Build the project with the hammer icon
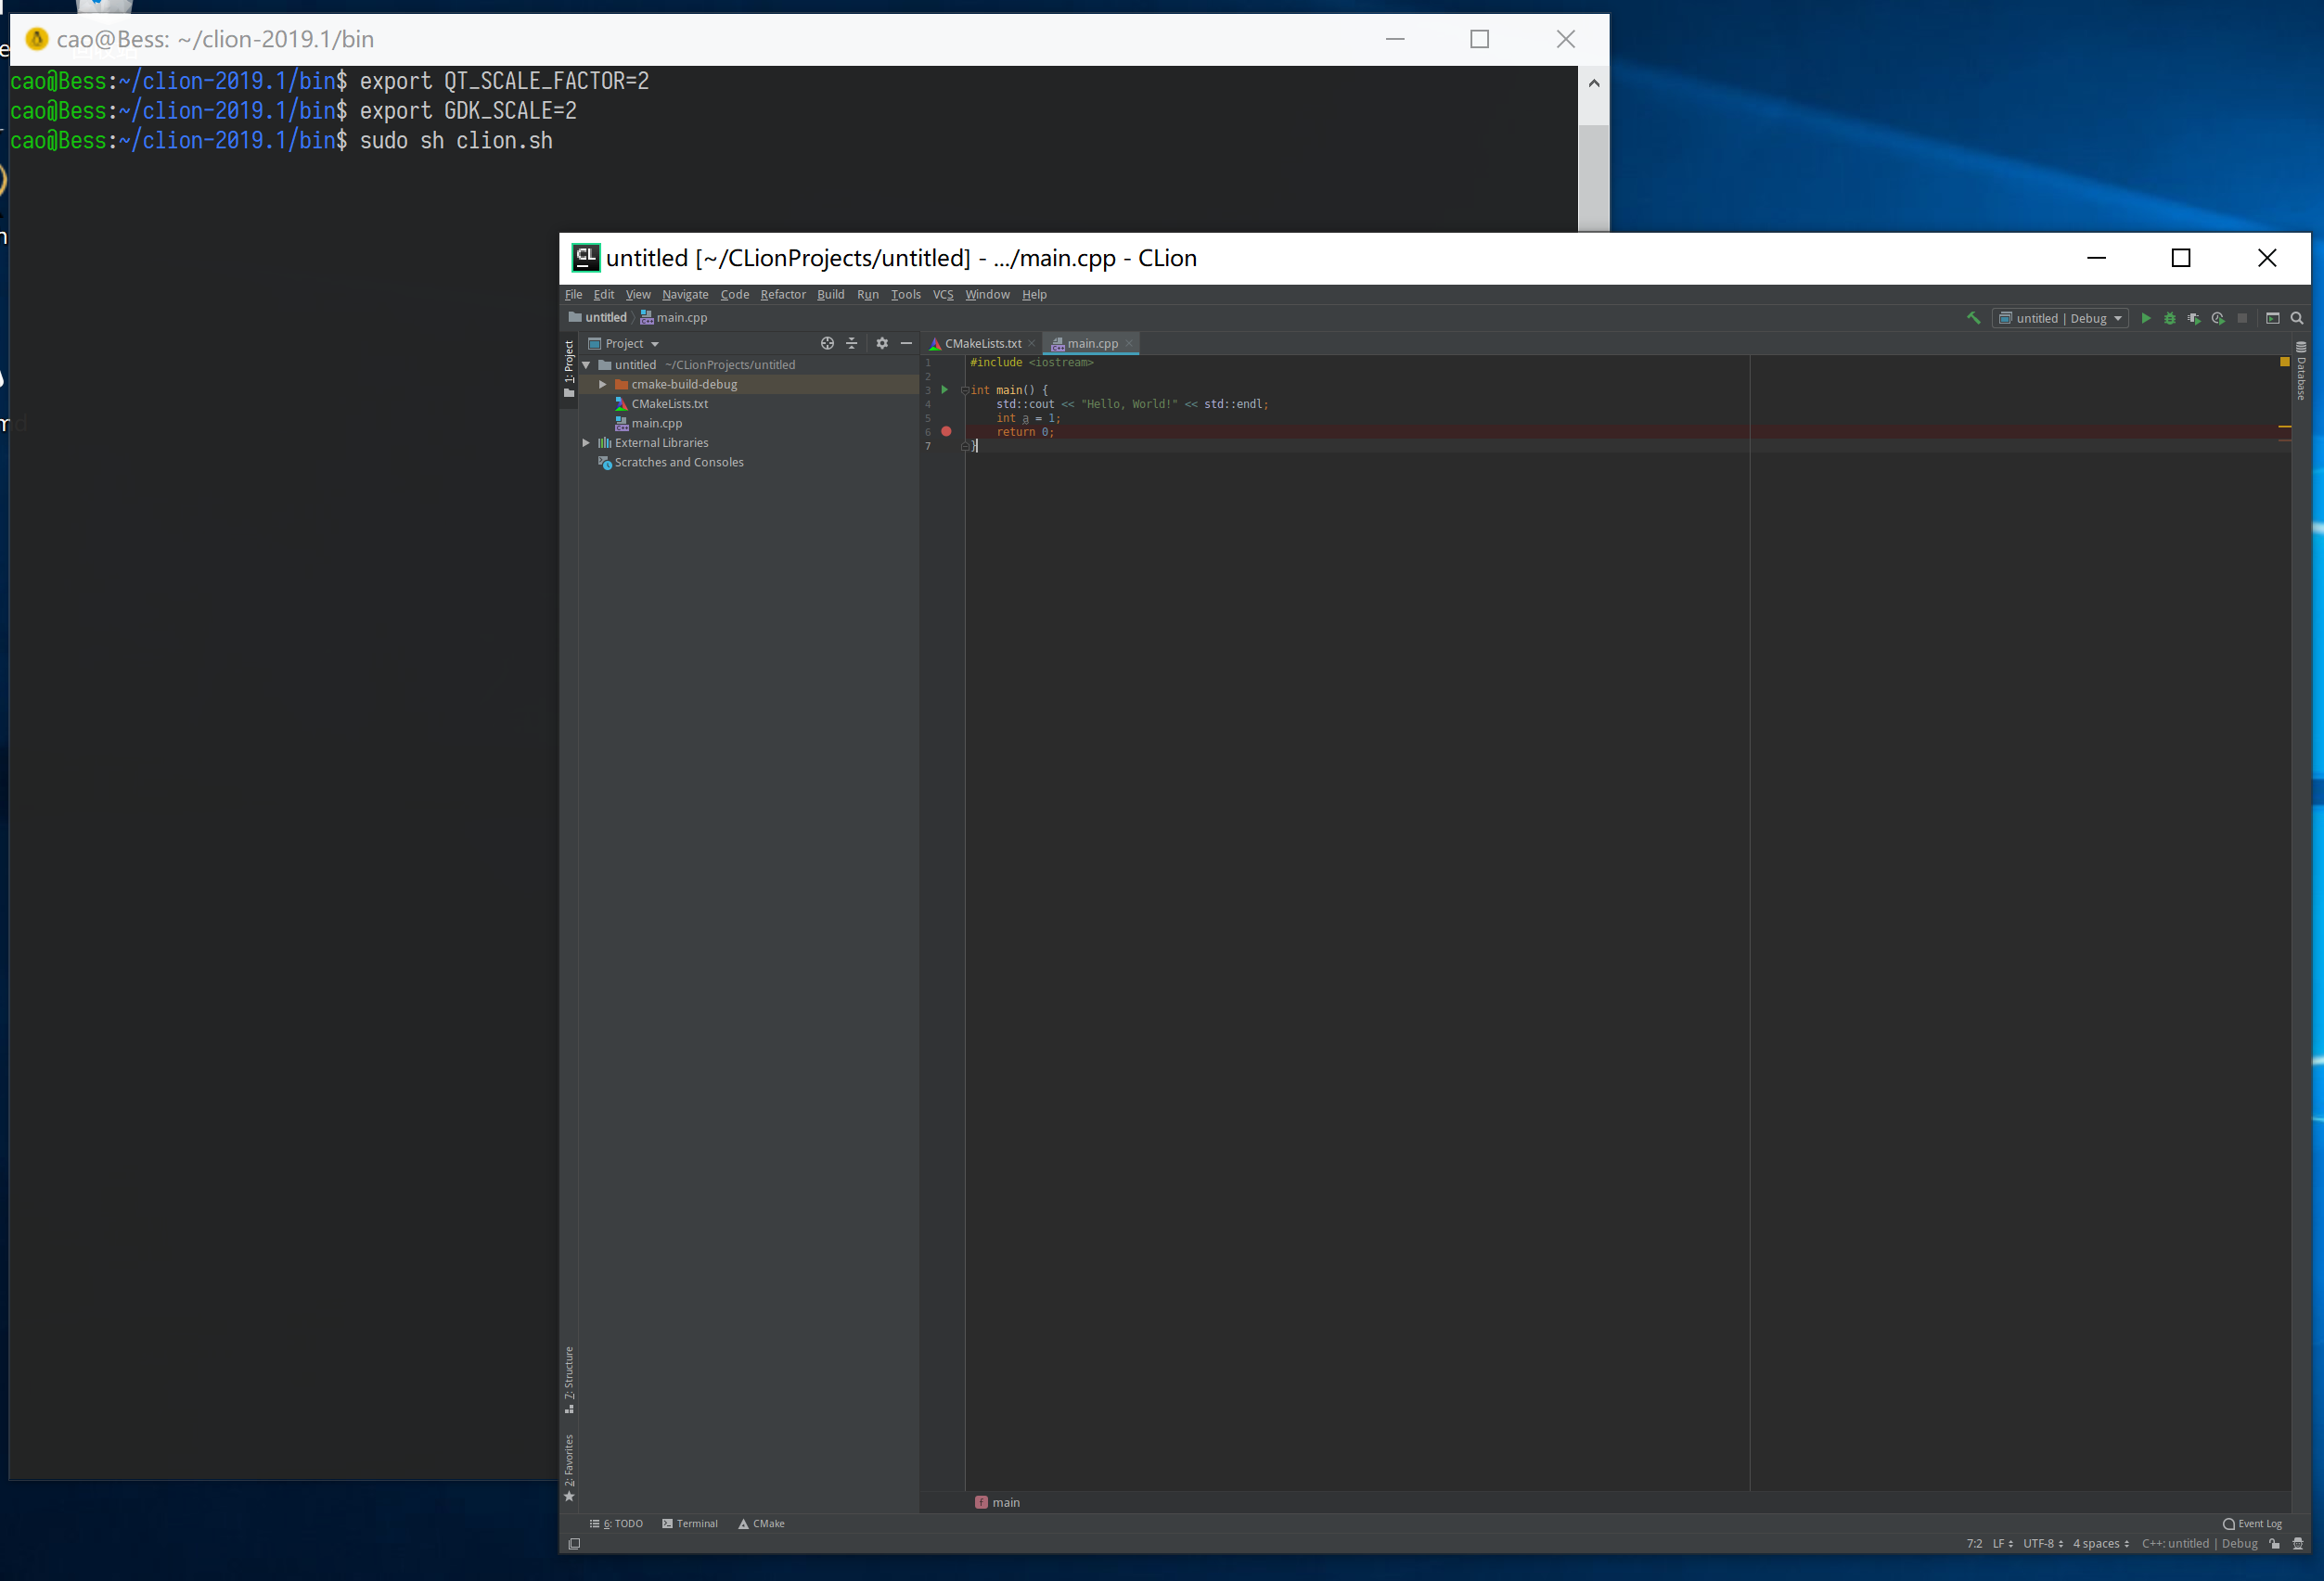Screen dimensions: 2324x1581 (x=1974, y=319)
